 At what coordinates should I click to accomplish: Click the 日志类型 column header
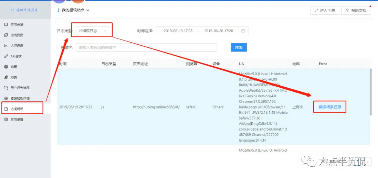(x=109, y=64)
